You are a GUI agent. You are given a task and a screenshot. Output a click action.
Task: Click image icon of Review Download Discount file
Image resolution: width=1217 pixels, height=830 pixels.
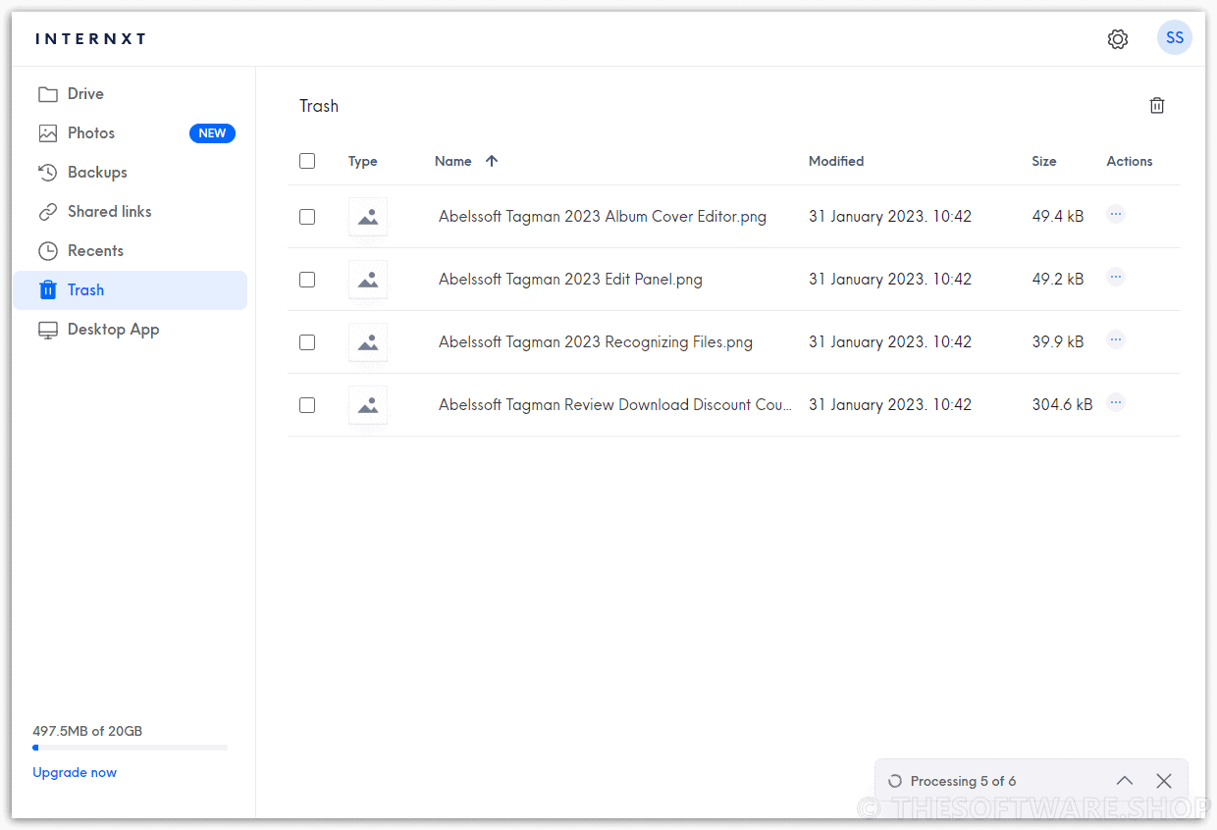(x=368, y=405)
